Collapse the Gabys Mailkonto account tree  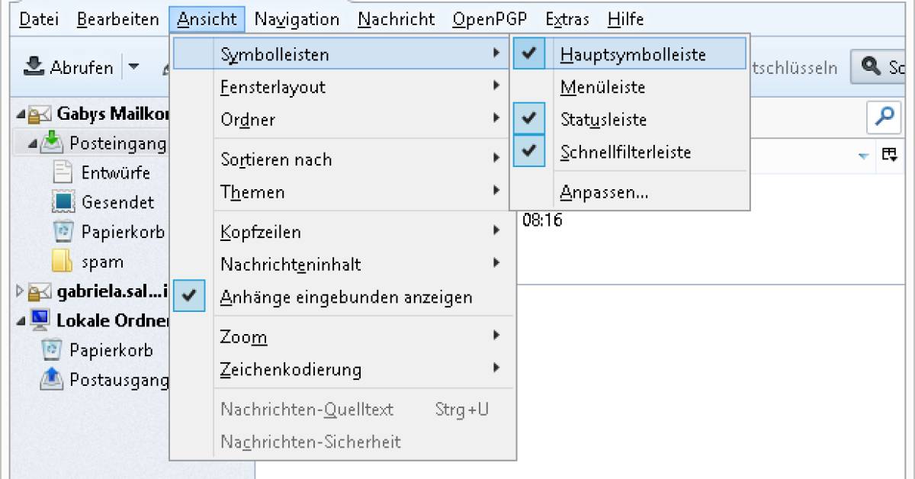coord(21,115)
